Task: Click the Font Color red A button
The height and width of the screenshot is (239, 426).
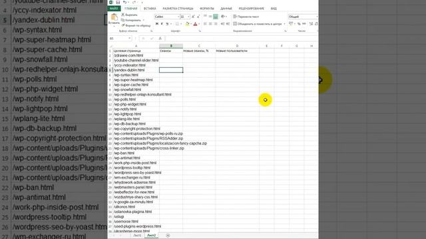Action: pyautogui.click(x=195, y=24)
